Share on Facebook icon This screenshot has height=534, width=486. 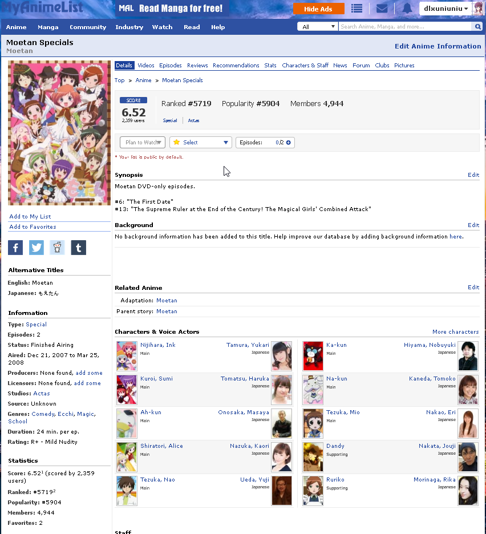pos(15,248)
